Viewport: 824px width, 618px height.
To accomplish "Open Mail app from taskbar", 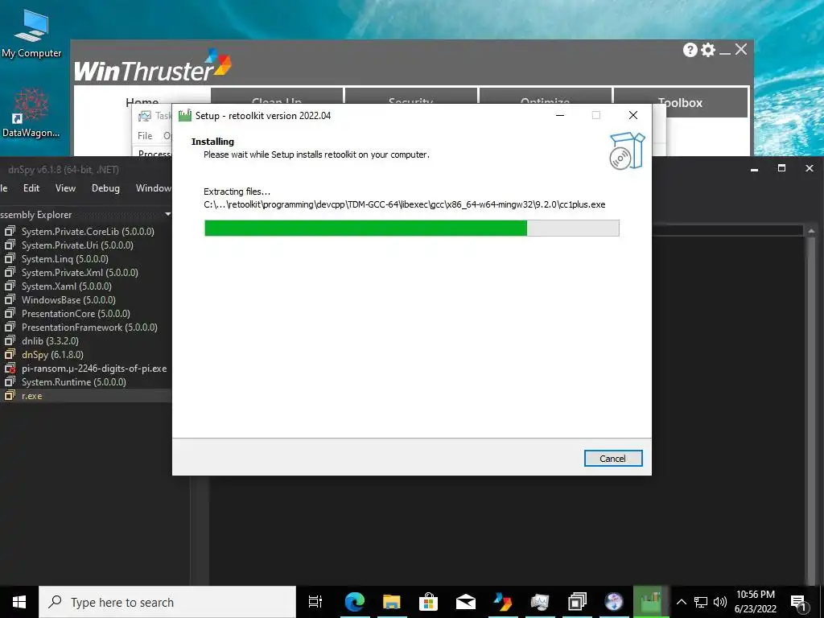I will point(466,602).
